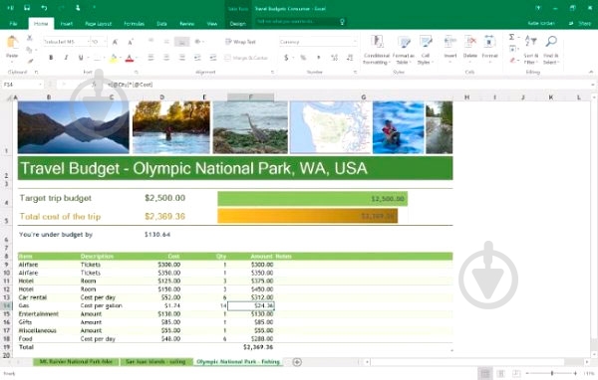Open Find & Select dropdown
Image resolution: width=598 pixels, height=380 pixels.
[551, 50]
